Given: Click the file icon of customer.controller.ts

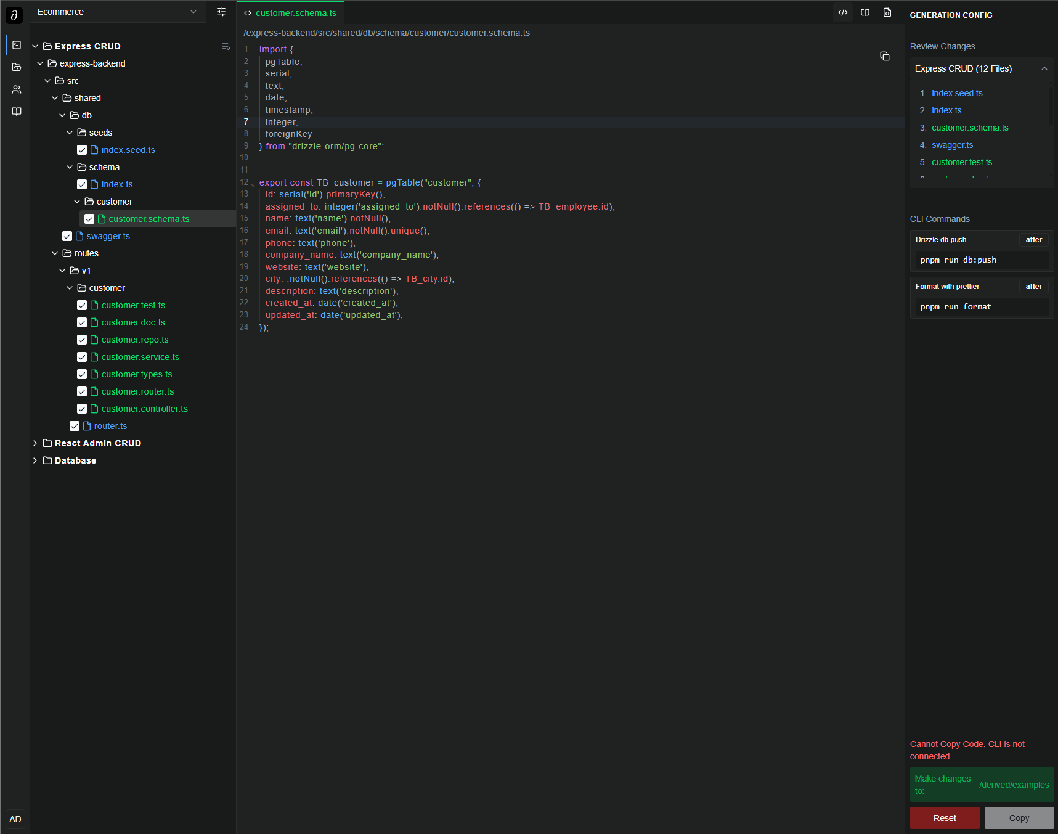Looking at the screenshot, I should click(x=94, y=409).
